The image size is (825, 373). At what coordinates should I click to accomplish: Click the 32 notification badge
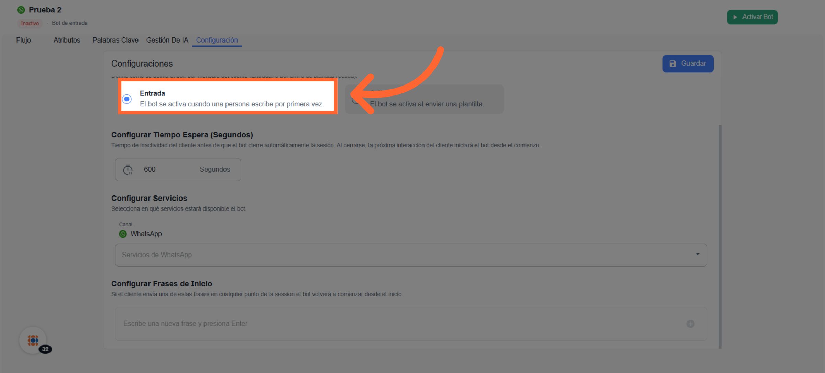pos(45,349)
